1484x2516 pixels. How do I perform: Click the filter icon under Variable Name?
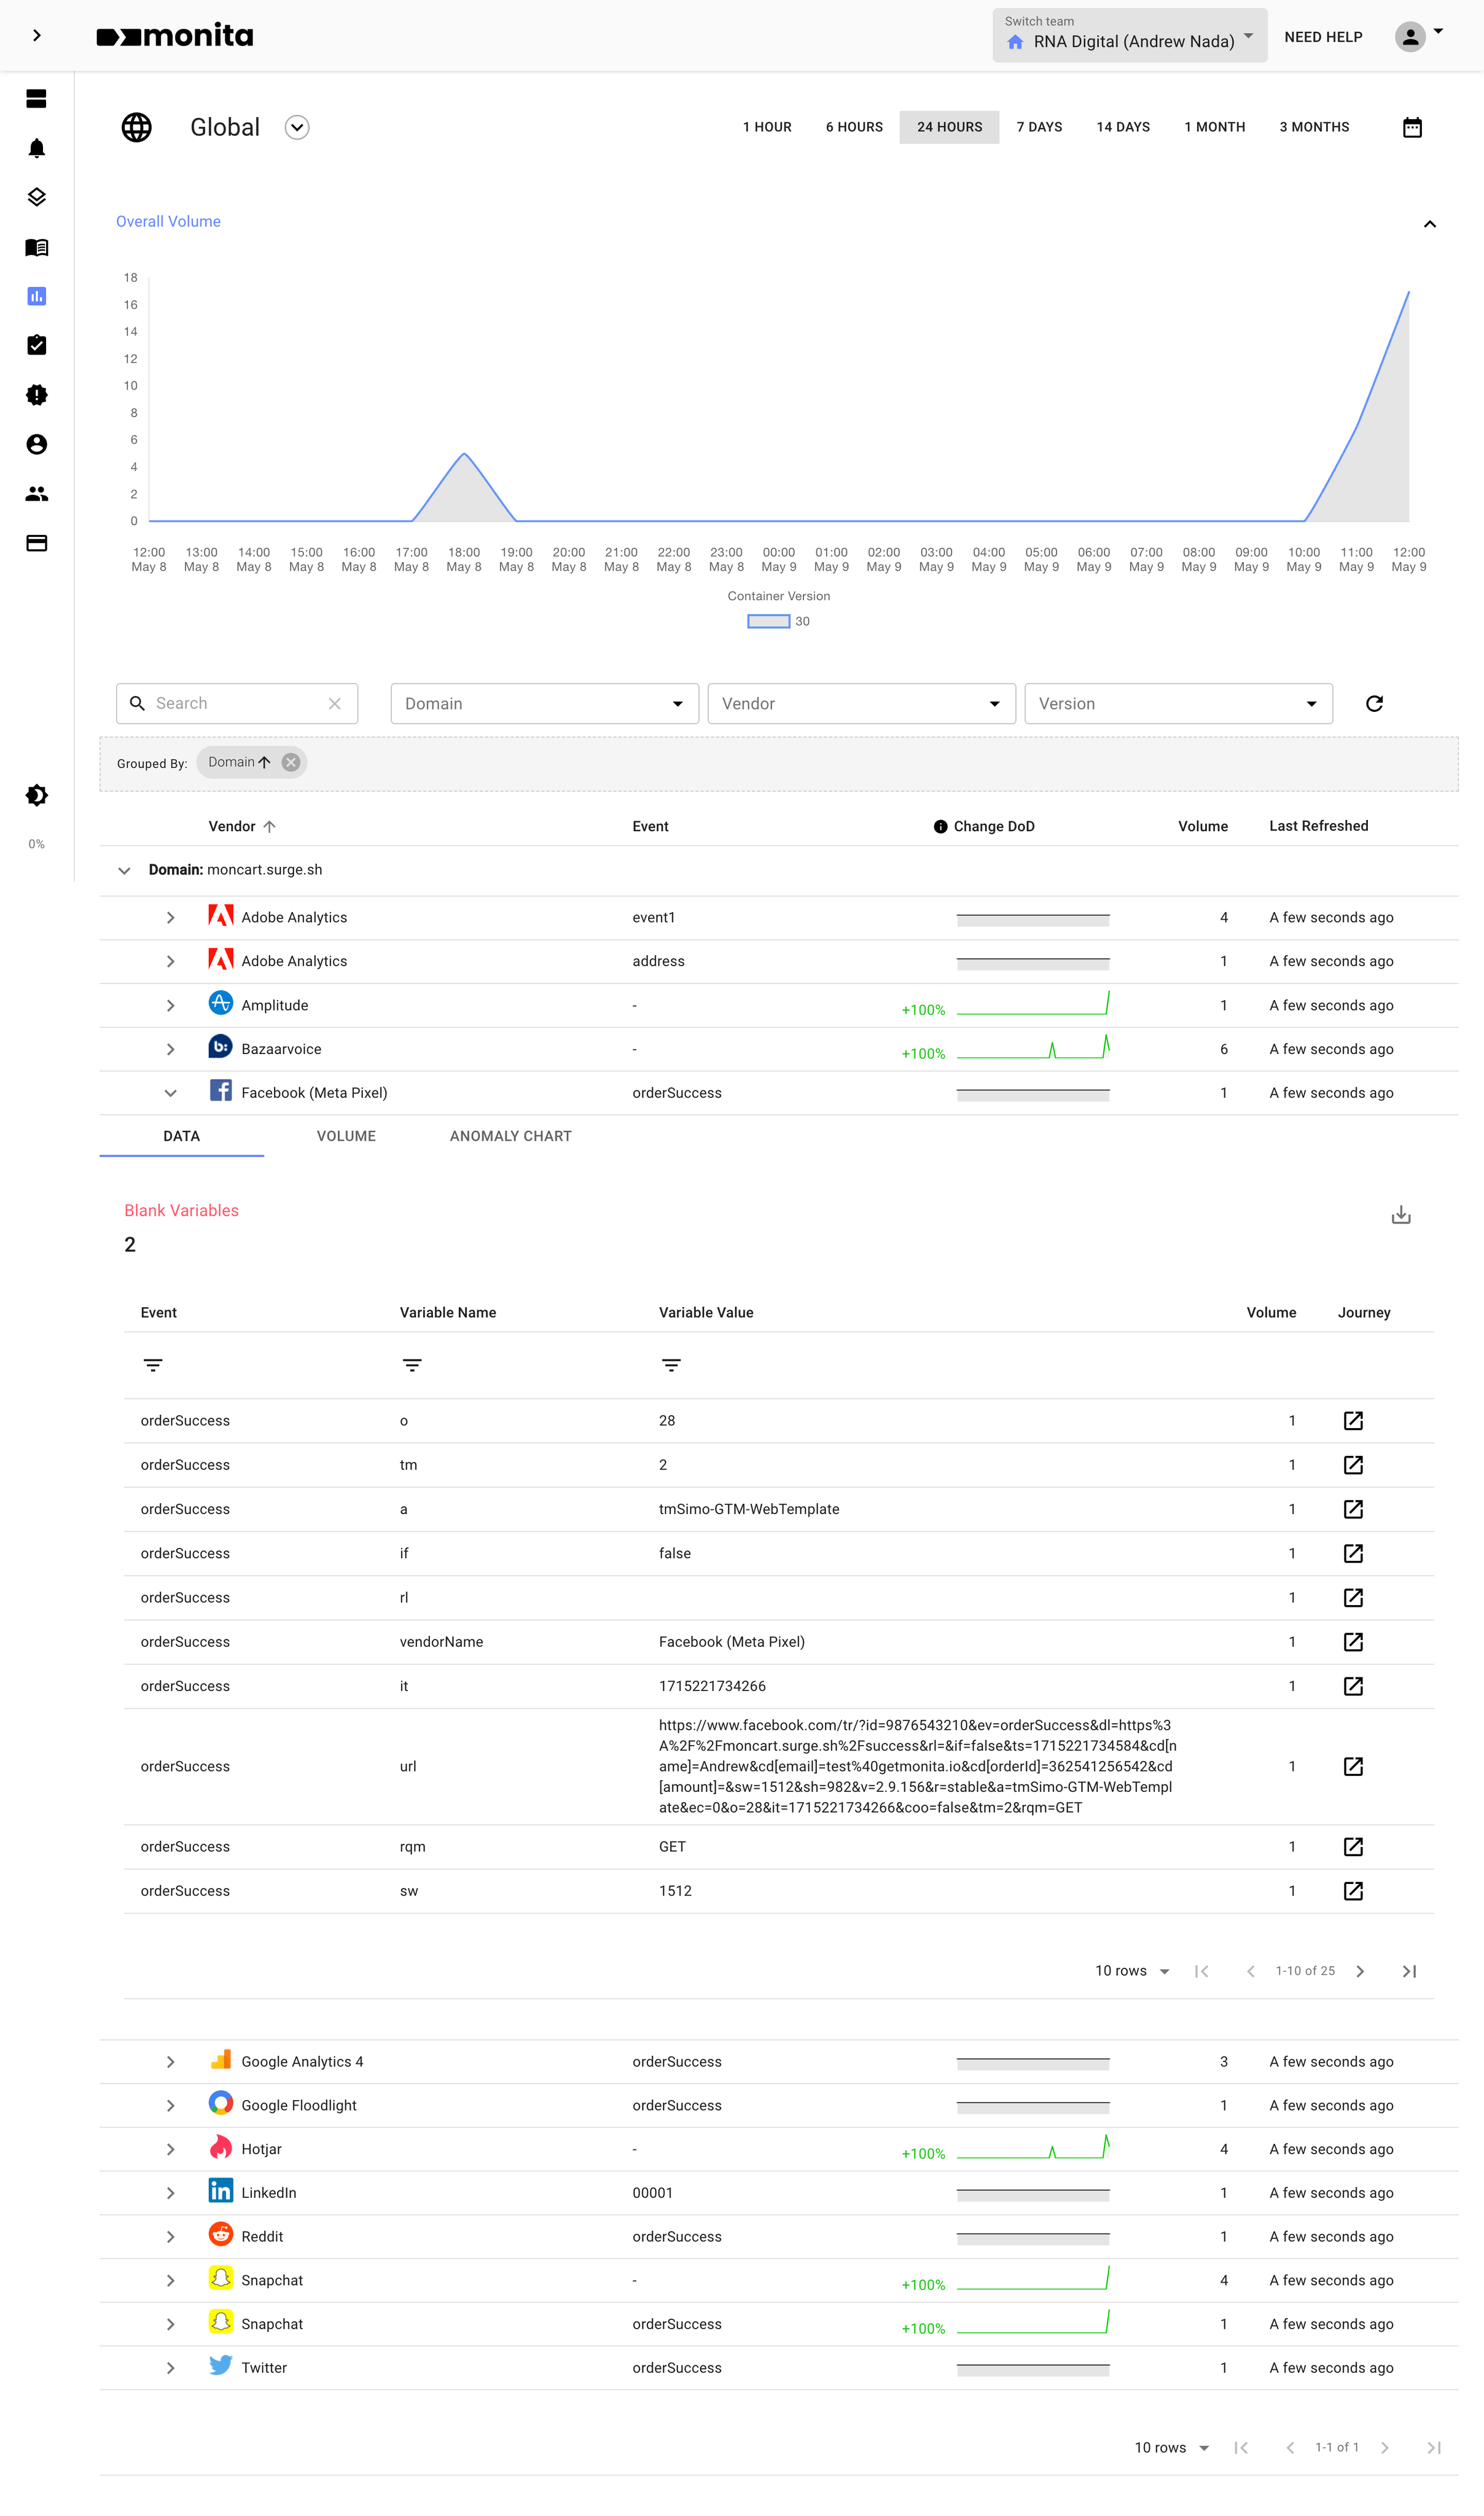pos(411,1365)
